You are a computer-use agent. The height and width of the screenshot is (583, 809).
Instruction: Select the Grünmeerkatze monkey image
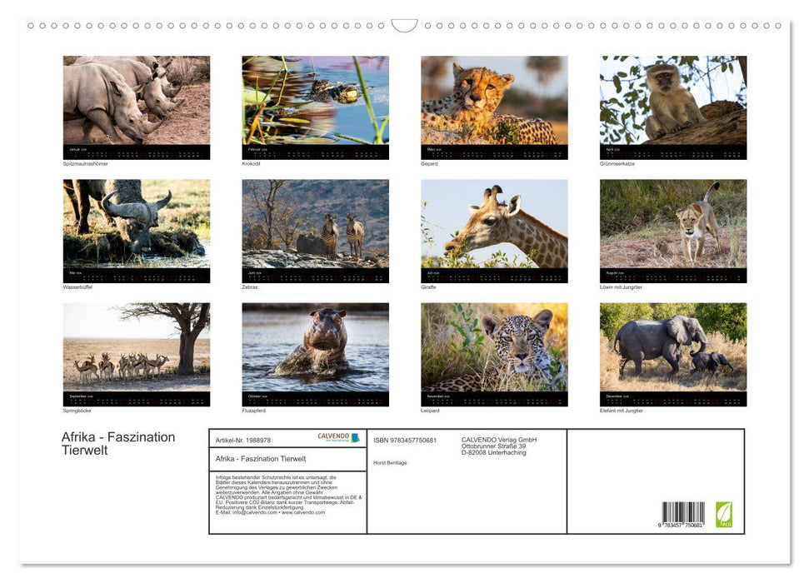(x=672, y=100)
